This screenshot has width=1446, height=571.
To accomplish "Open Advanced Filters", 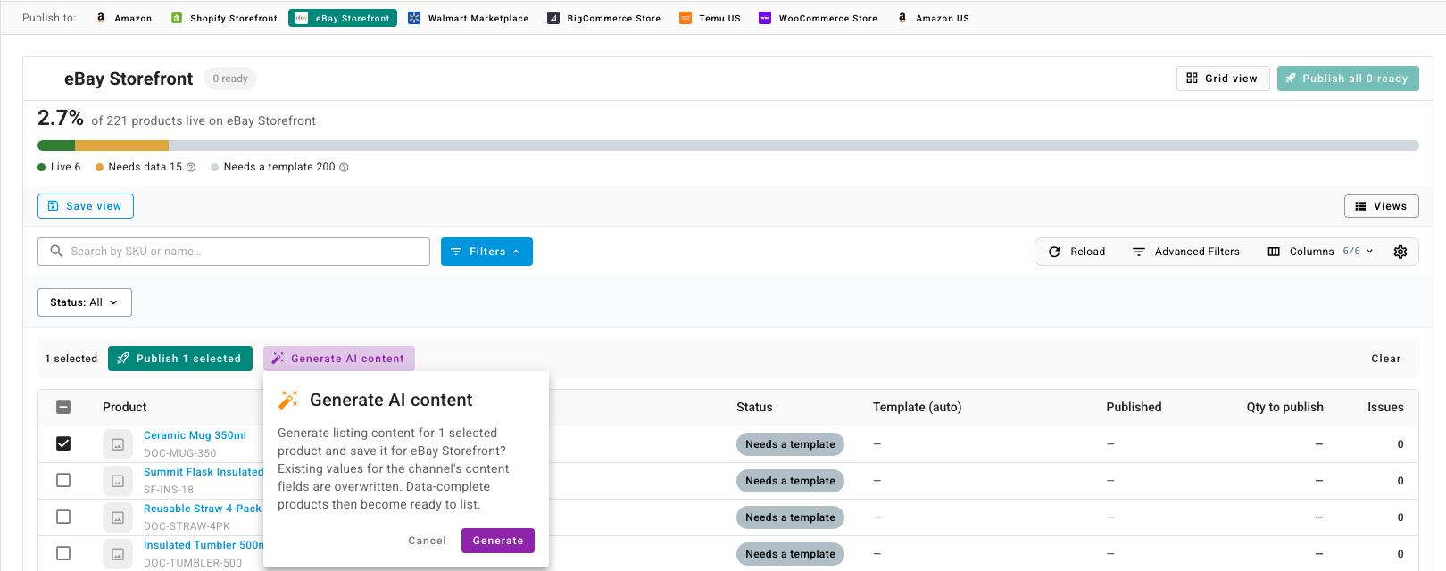I will click(1186, 252).
